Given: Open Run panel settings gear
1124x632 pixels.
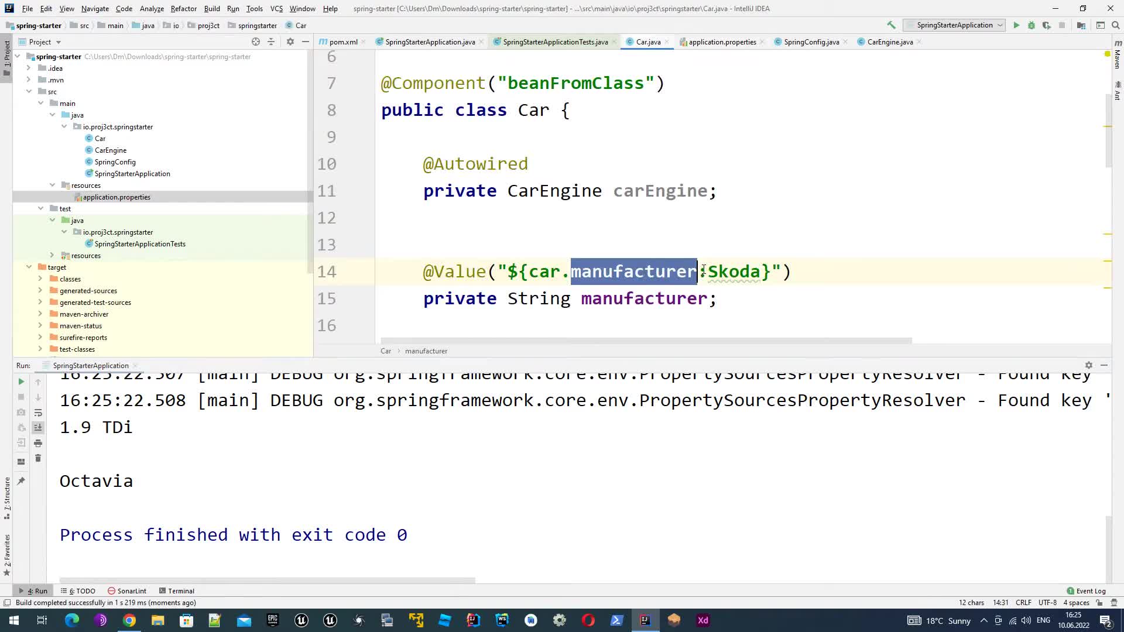Looking at the screenshot, I should (1089, 365).
